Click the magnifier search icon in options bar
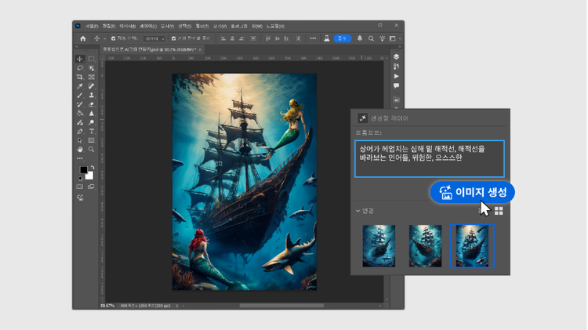This screenshot has width=588, height=330. pyautogui.click(x=371, y=38)
